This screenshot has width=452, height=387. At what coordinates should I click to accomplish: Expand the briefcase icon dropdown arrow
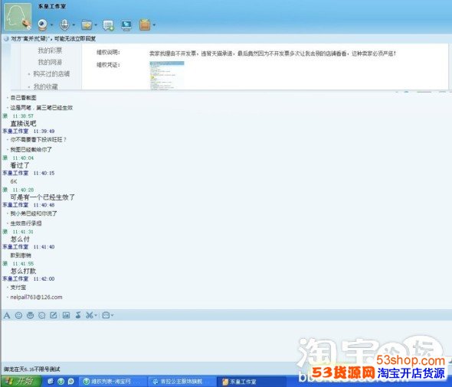point(112,316)
